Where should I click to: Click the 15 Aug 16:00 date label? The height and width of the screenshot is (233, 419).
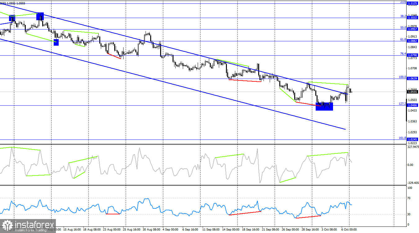(72, 230)
